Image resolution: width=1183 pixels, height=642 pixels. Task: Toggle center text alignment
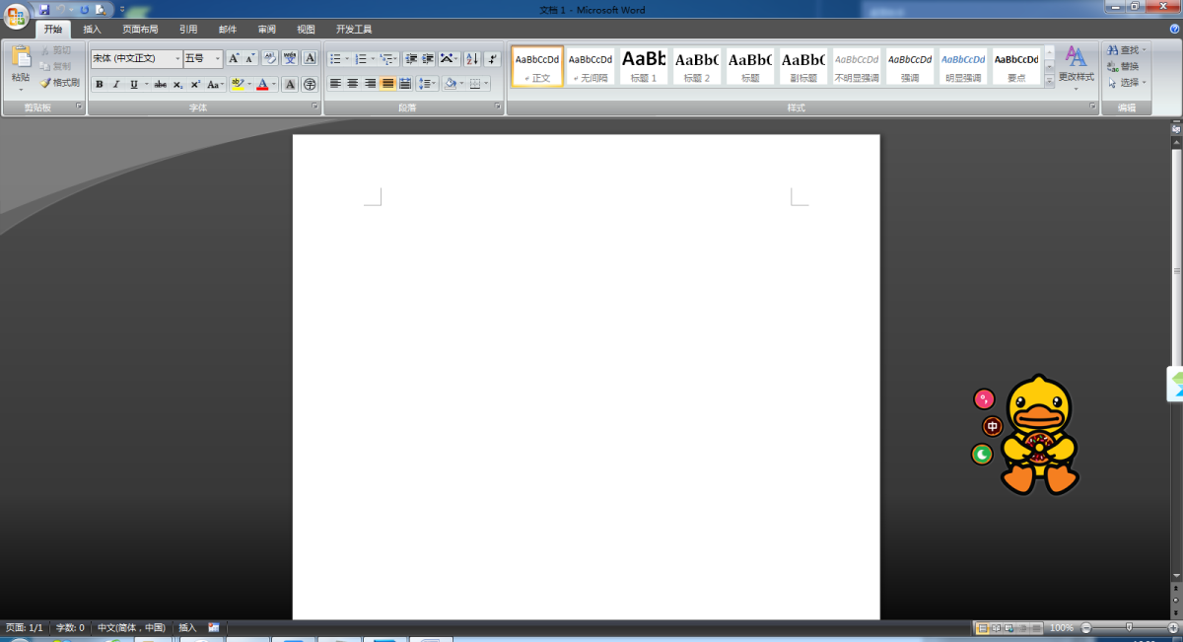[353, 84]
